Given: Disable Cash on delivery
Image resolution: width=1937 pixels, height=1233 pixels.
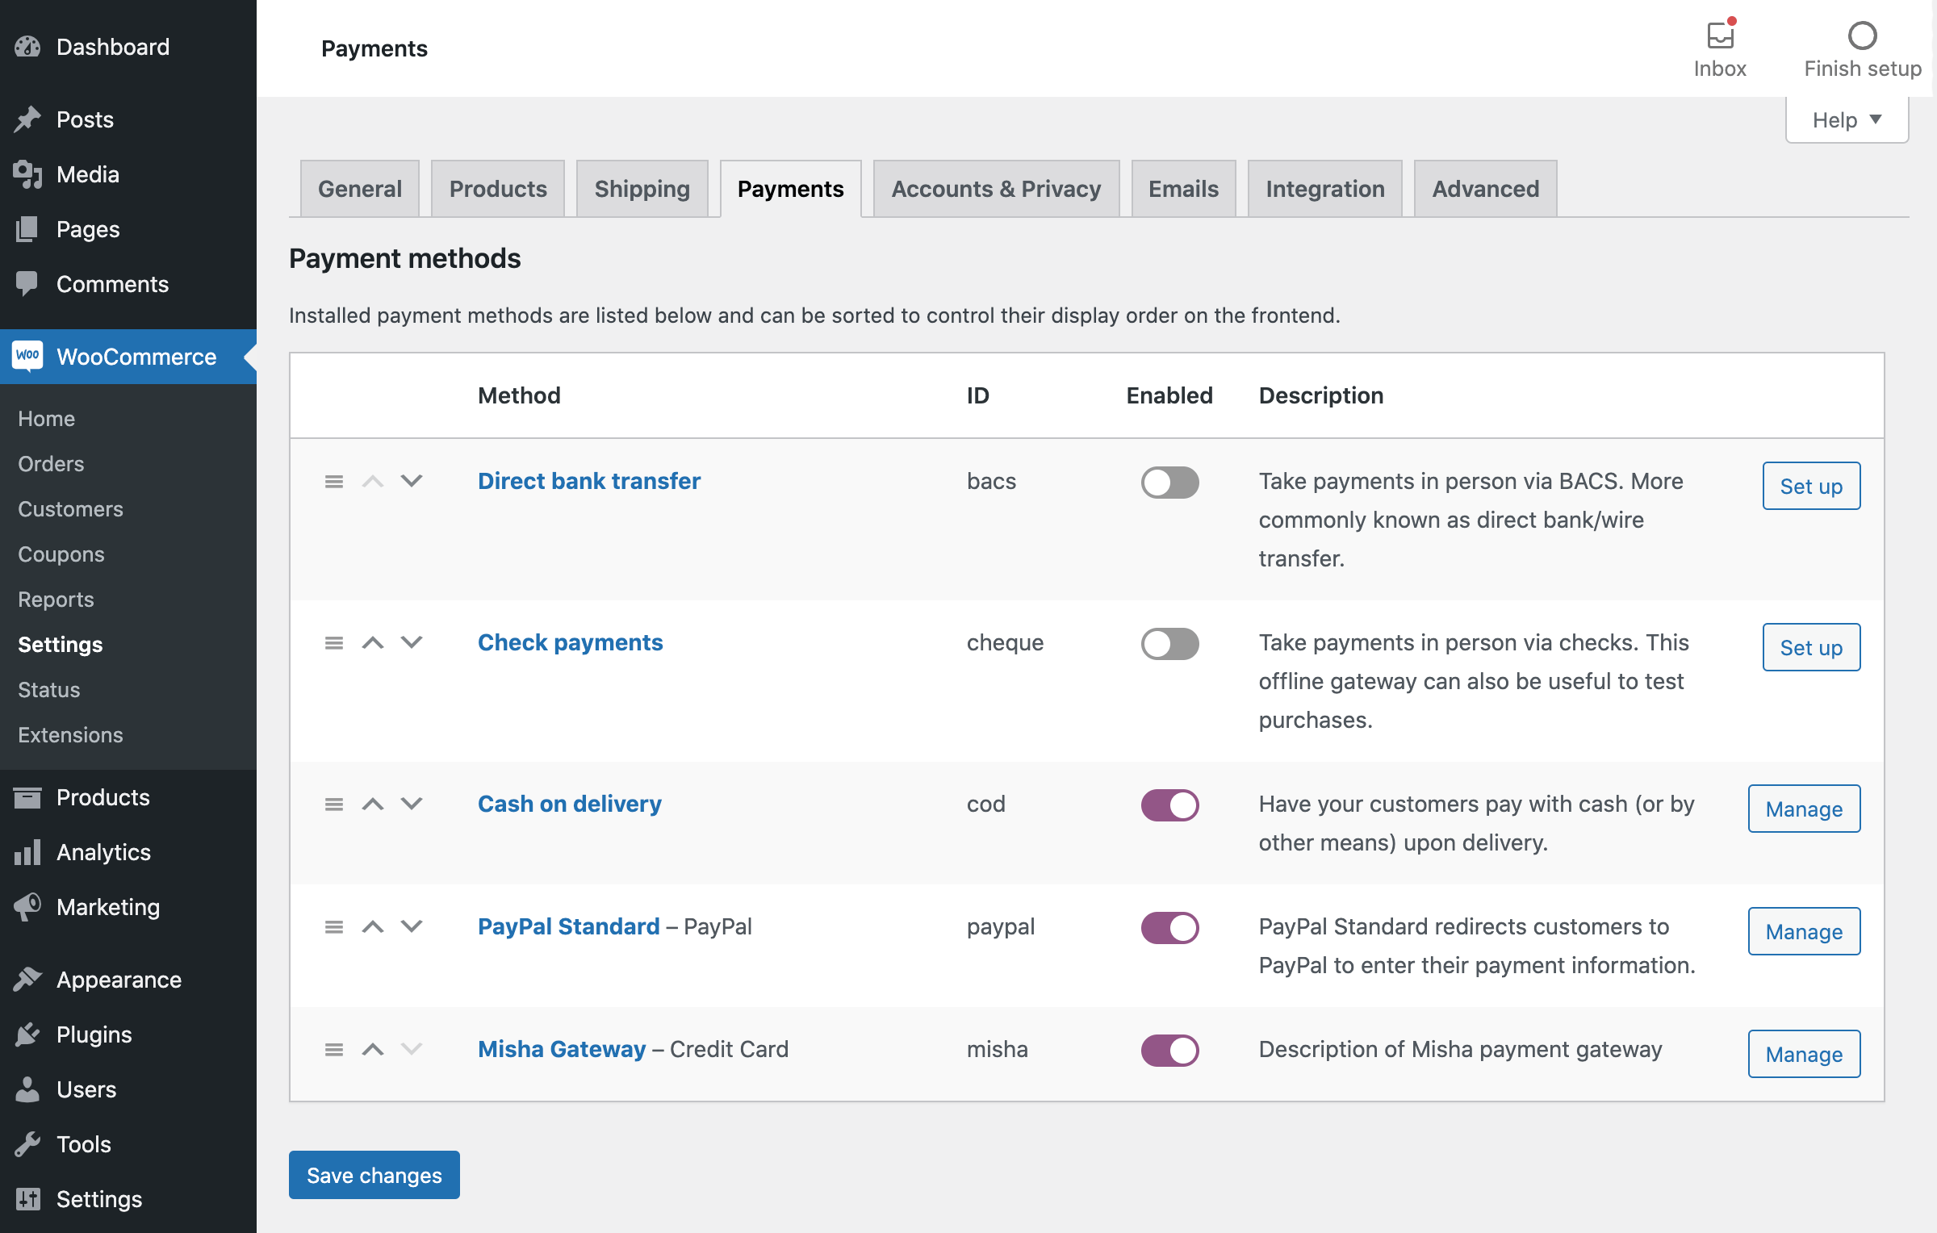Looking at the screenshot, I should tap(1169, 805).
